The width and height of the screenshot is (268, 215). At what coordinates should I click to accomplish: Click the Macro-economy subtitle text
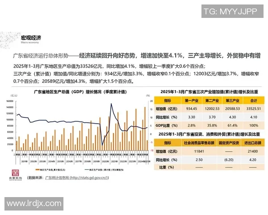coord(30,43)
